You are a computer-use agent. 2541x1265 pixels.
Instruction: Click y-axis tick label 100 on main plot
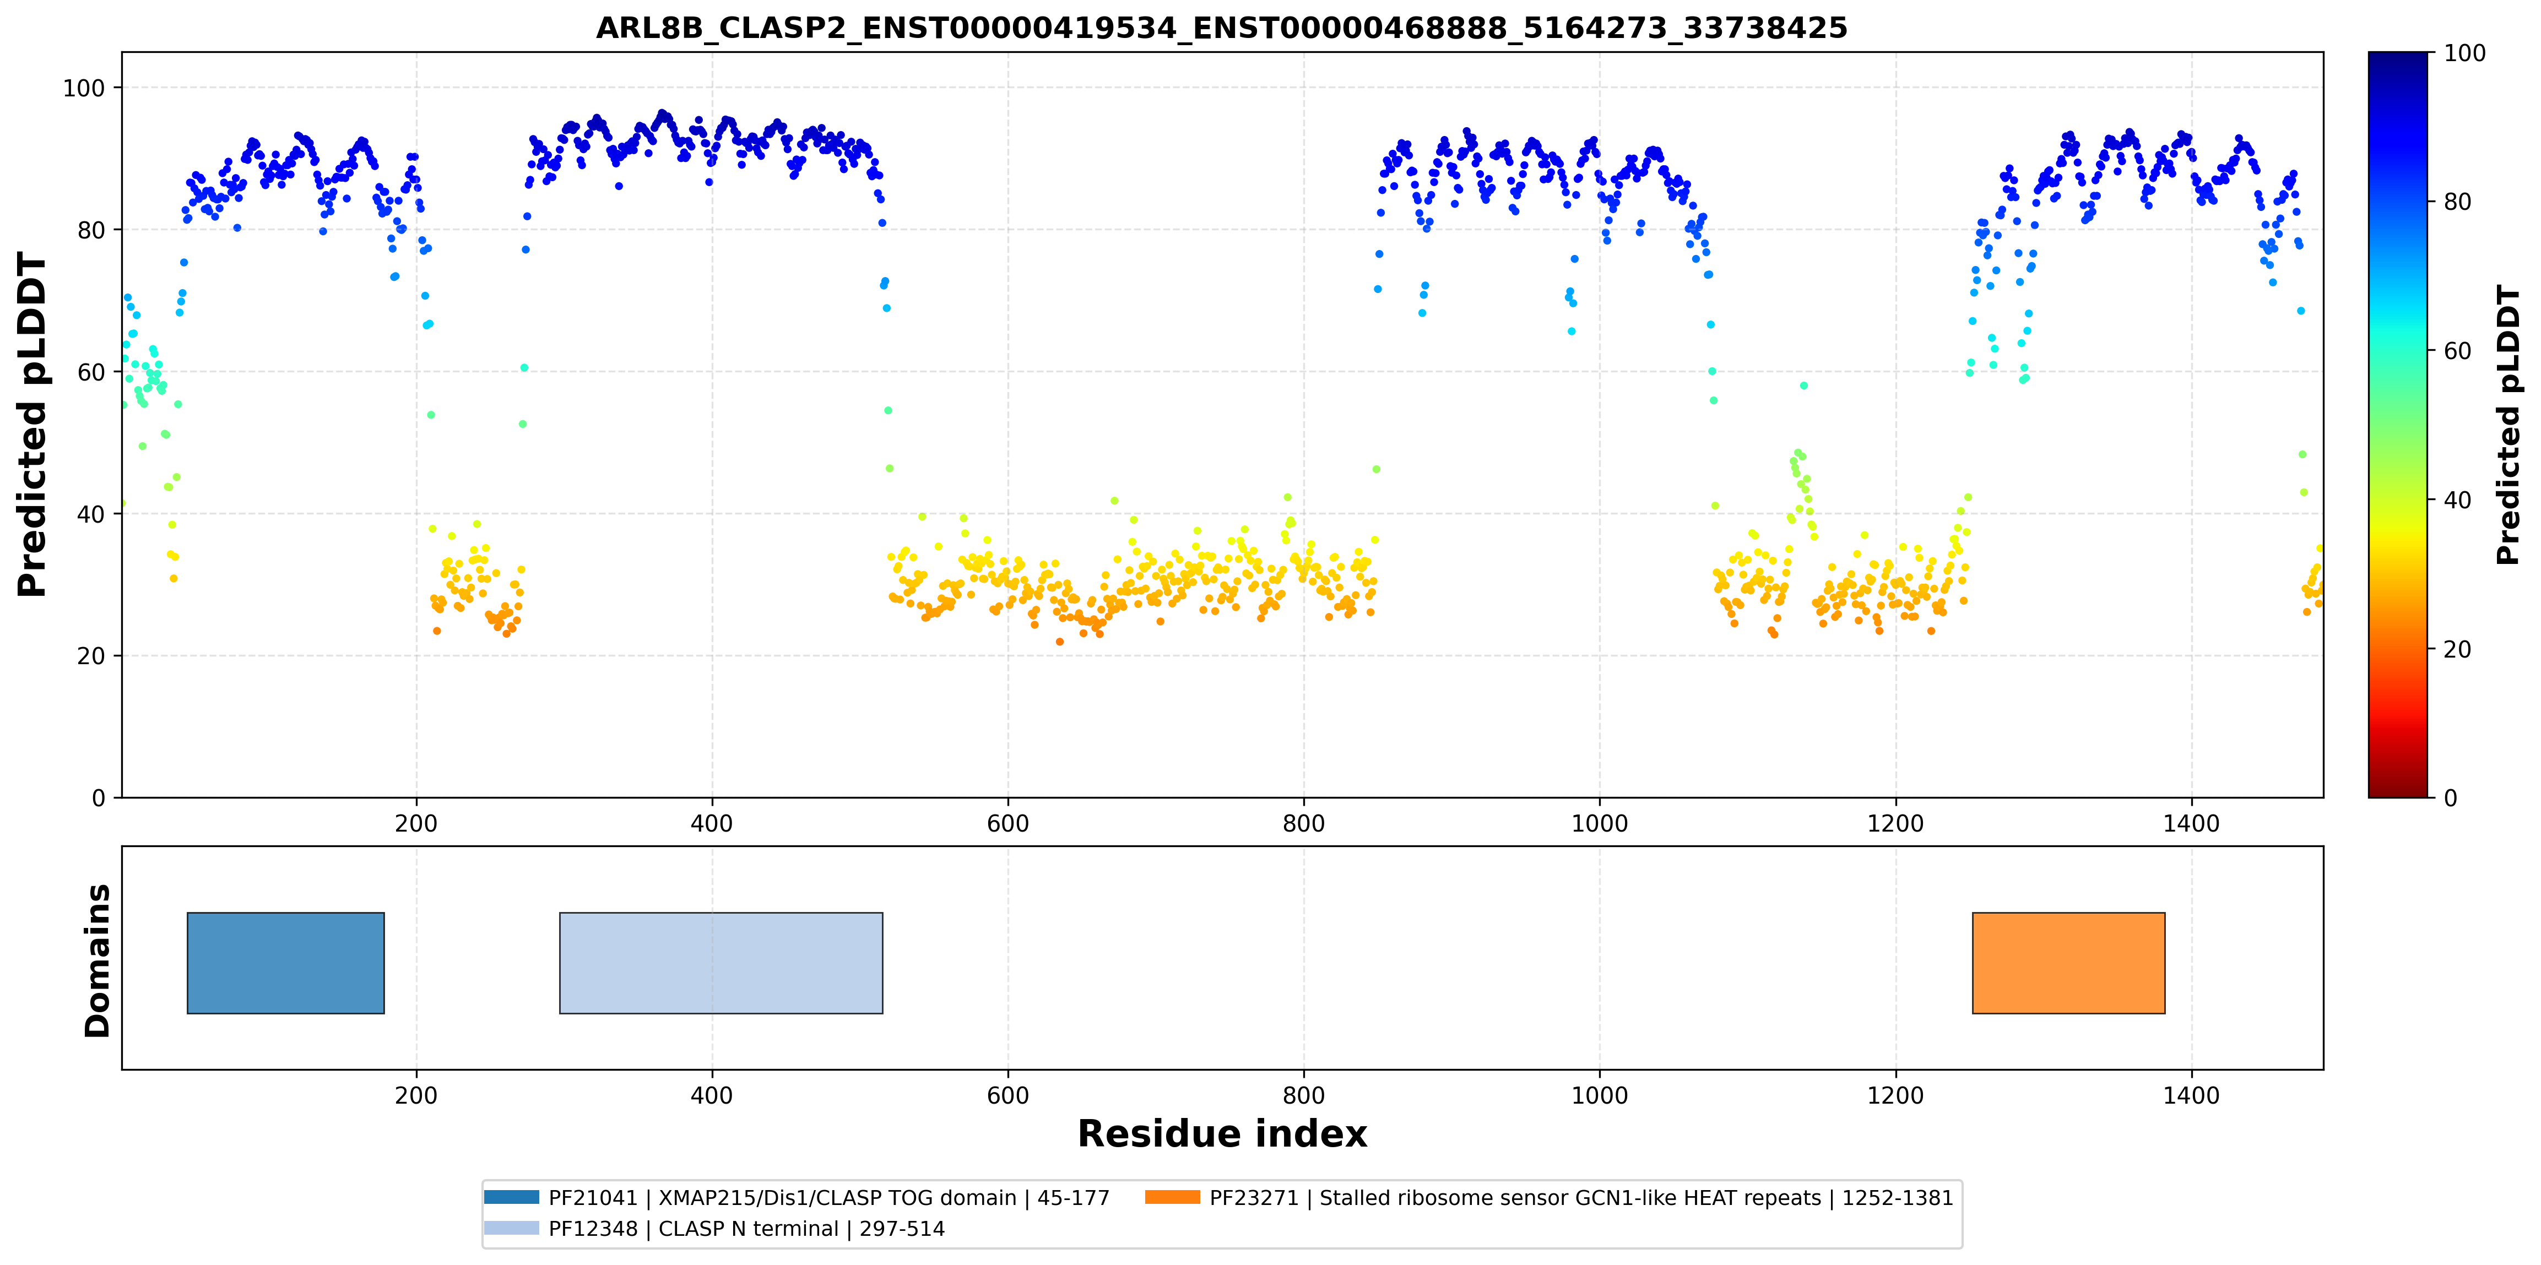84,89
